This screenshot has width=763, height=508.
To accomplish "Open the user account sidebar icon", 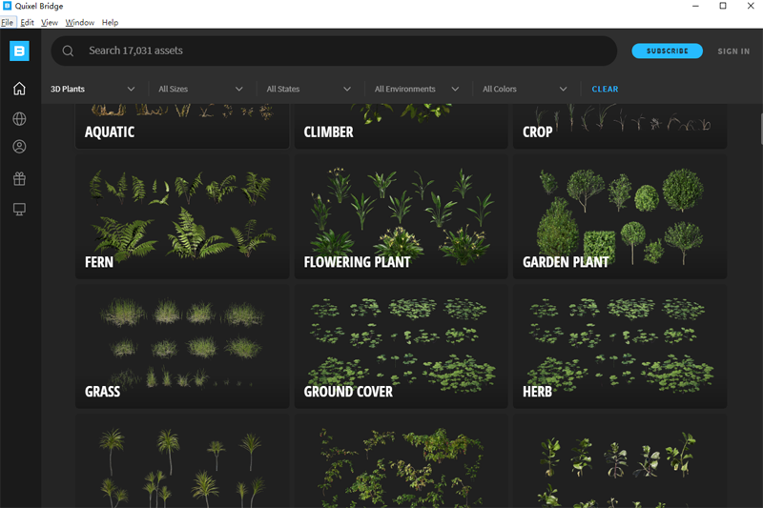I will (x=19, y=147).
